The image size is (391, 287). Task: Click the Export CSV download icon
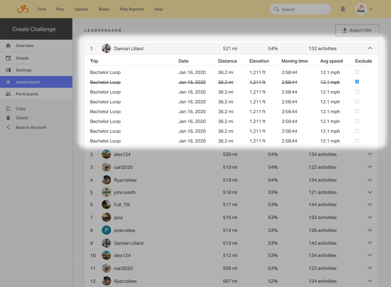[345, 30]
